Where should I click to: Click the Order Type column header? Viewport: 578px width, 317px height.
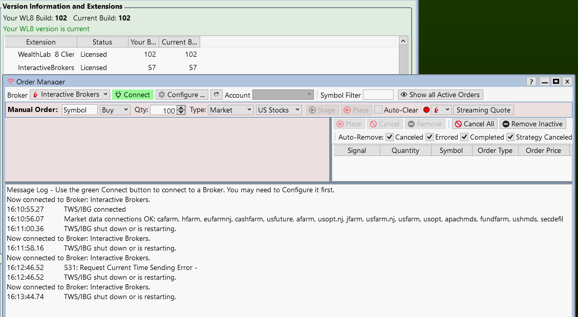coord(495,150)
